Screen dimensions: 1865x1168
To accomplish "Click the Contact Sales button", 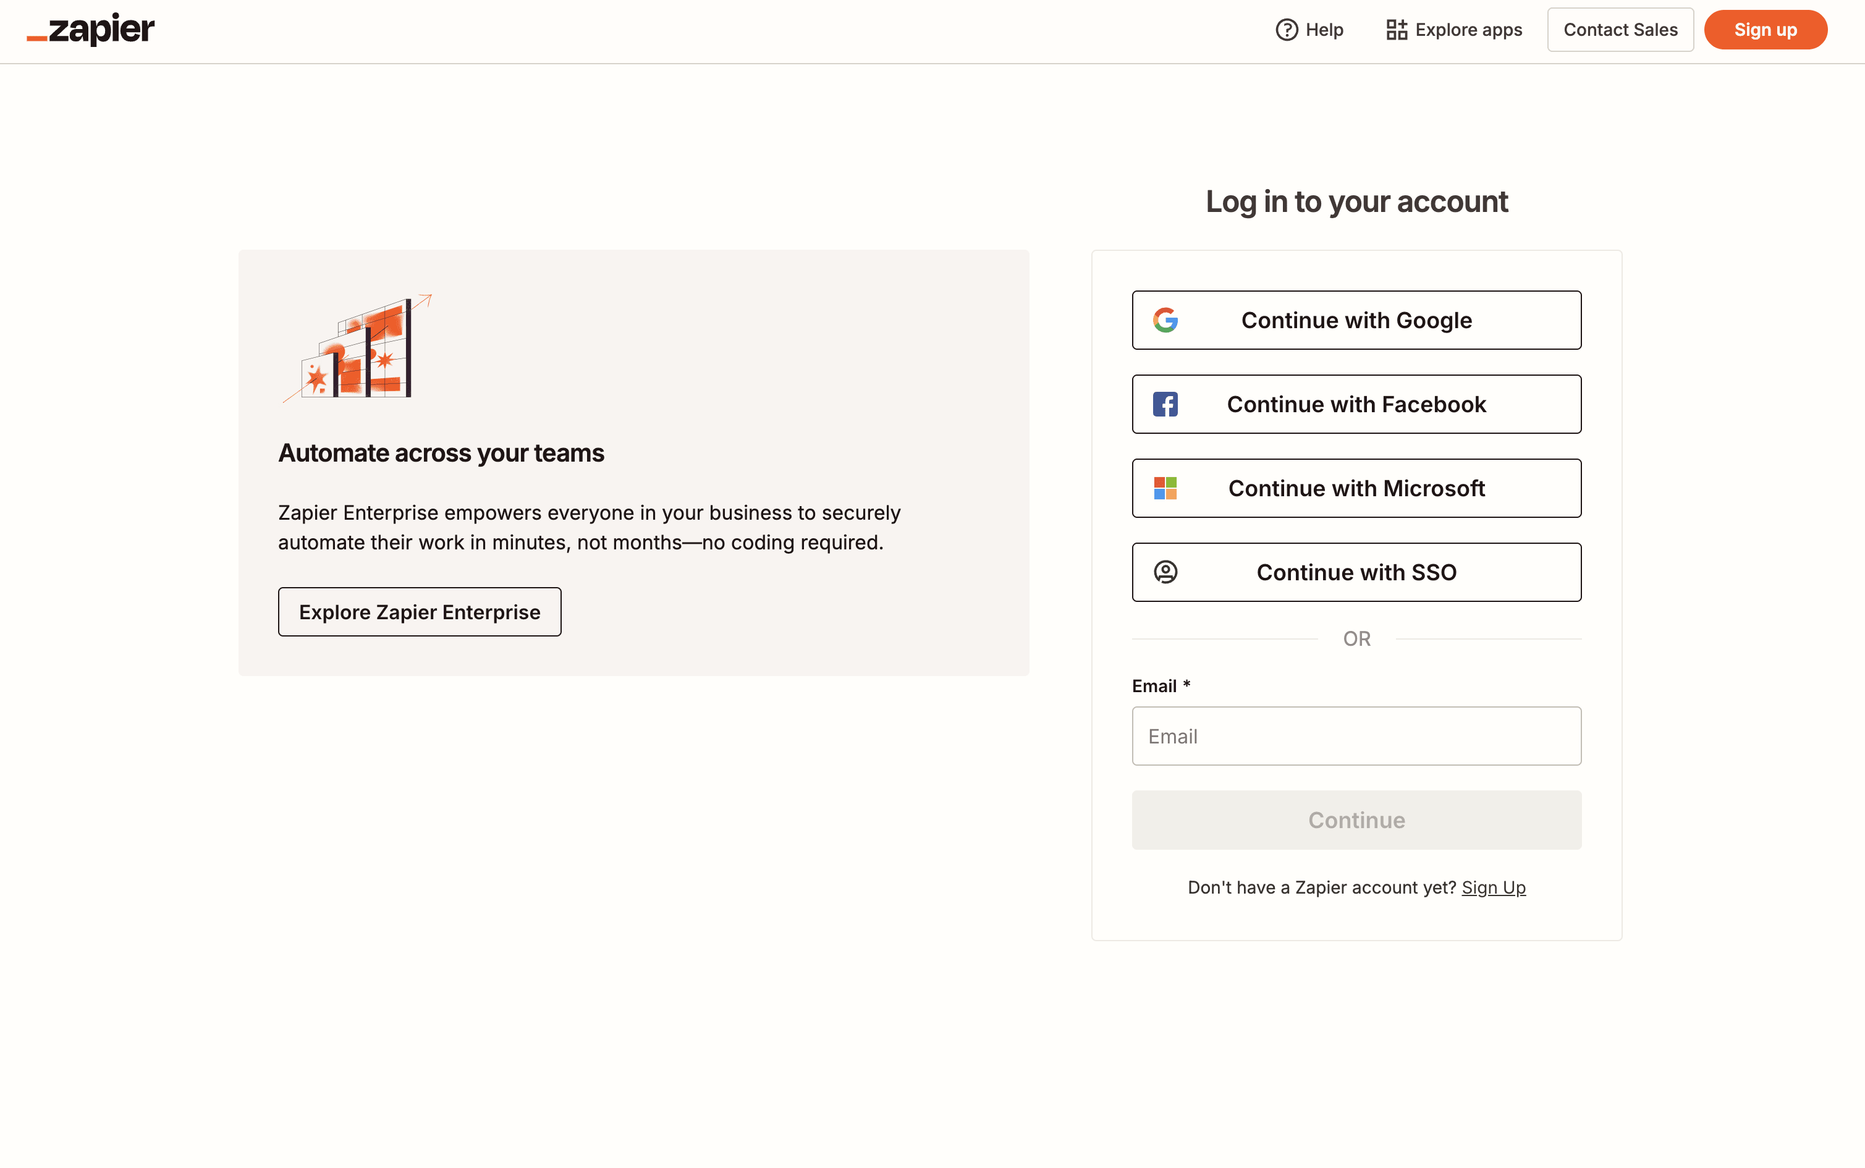I will (x=1620, y=30).
